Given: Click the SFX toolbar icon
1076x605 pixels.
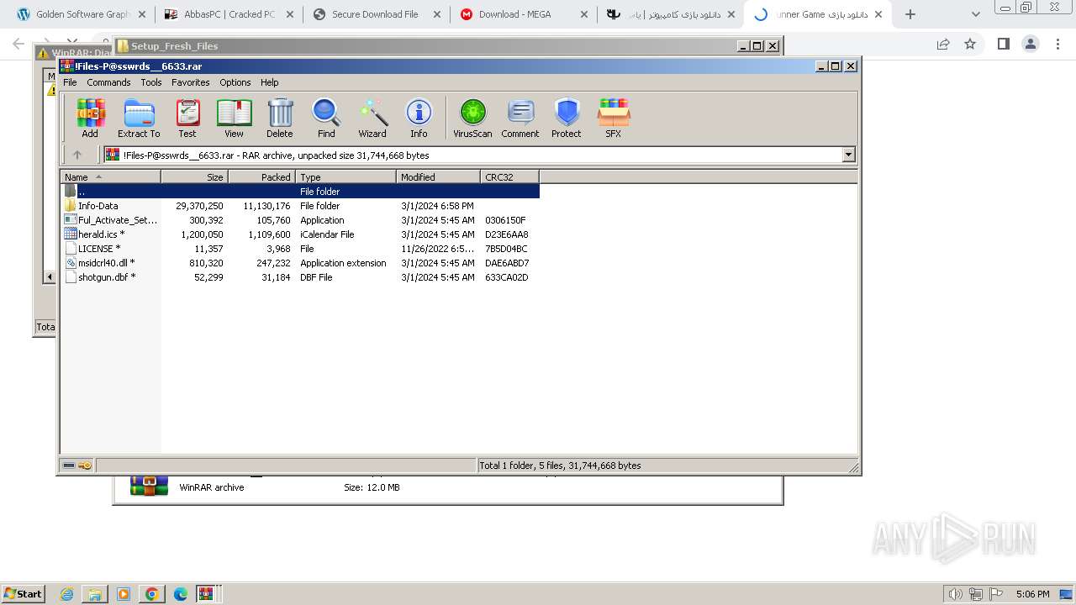Looking at the screenshot, I should pos(614,118).
